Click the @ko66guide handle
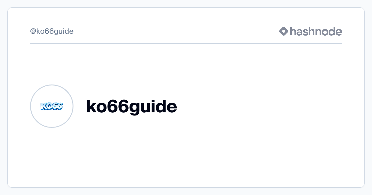The width and height of the screenshot is (372, 195). click(x=52, y=31)
